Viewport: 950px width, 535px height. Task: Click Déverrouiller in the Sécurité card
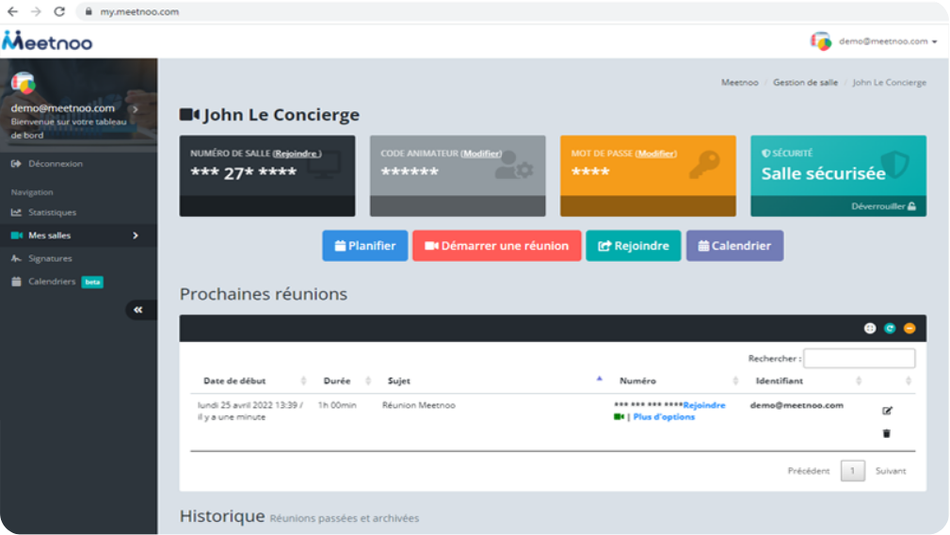pos(884,206)
